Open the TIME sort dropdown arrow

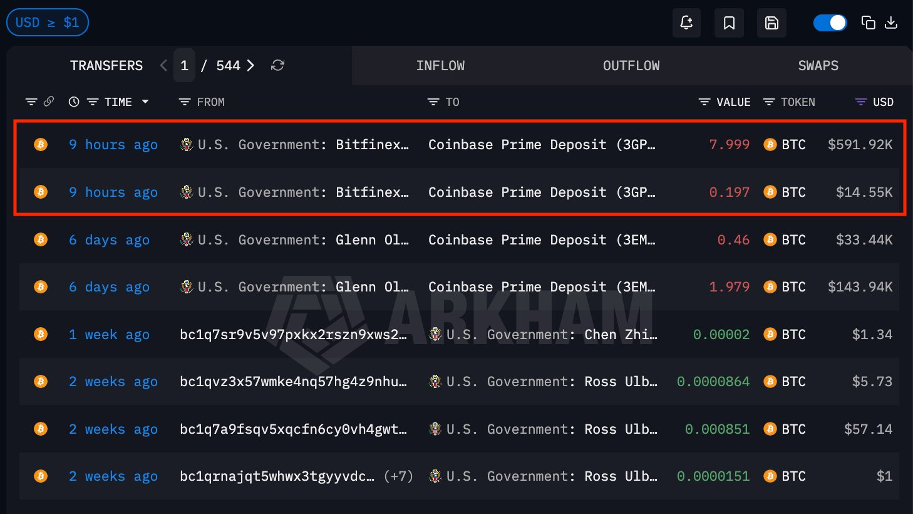145,102
